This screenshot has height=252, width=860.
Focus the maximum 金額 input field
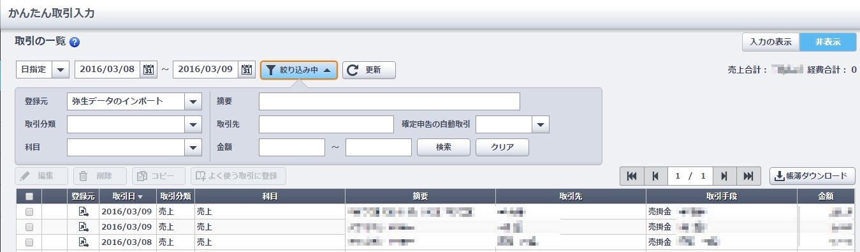(379, 147)
